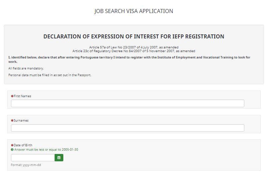Click the Passport personal data instruction text
The height and width of the screenshot is (174, 267).
pyautogui.click(x=50, y=75)
